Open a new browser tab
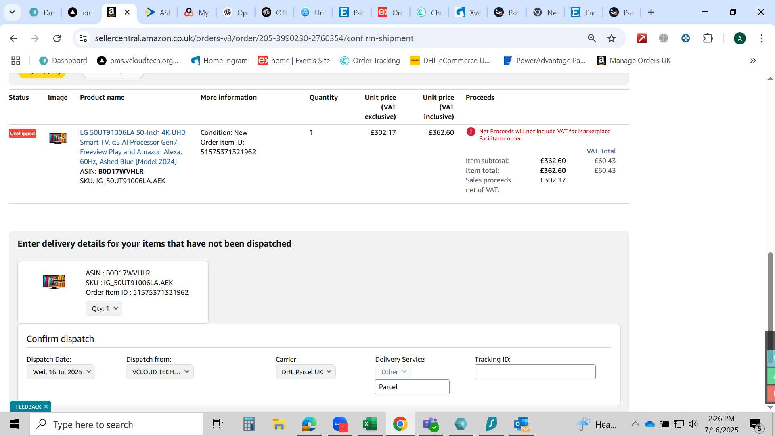Image resolution: width=775 pixels, height=436 pixels. 651,13
